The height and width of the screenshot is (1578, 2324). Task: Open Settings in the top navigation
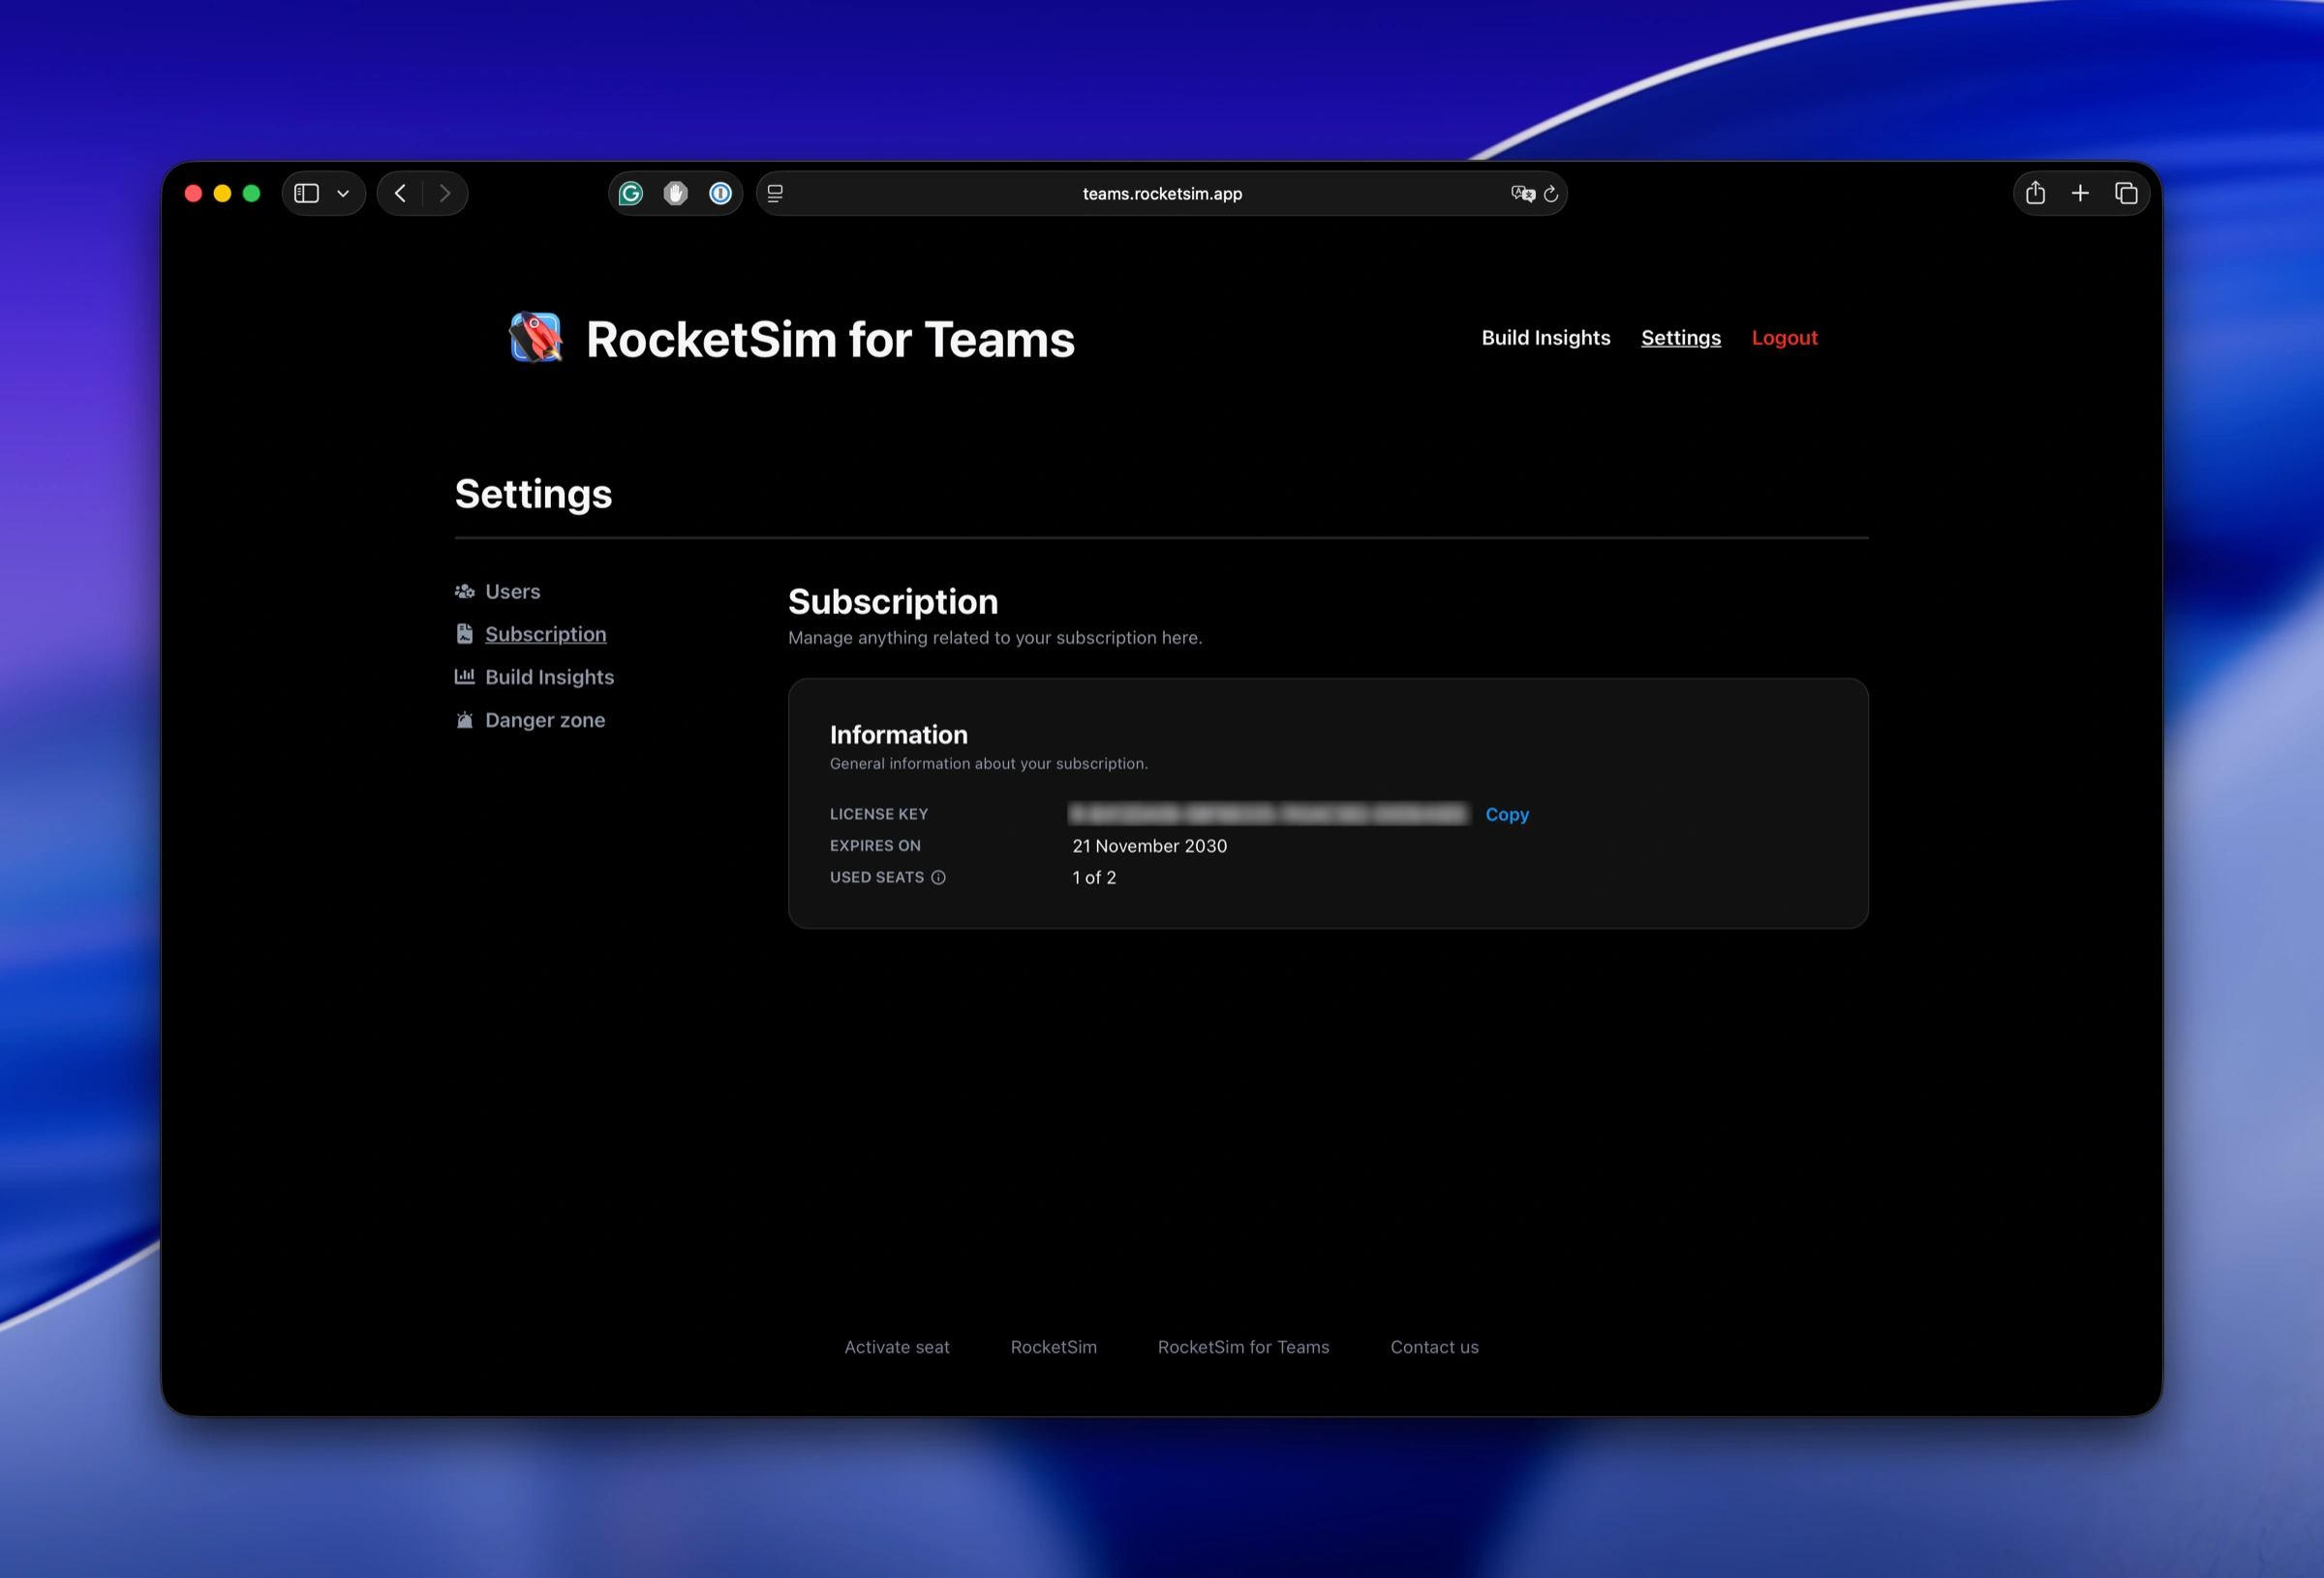pyautogui.click(x=1681, y=338)
